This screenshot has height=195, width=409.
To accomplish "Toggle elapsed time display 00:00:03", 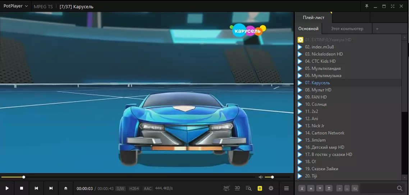I will 84,189.
